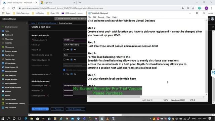
Task: Go to Windows Virtual Desktop breadcrumb link
Action: point(47,23)
